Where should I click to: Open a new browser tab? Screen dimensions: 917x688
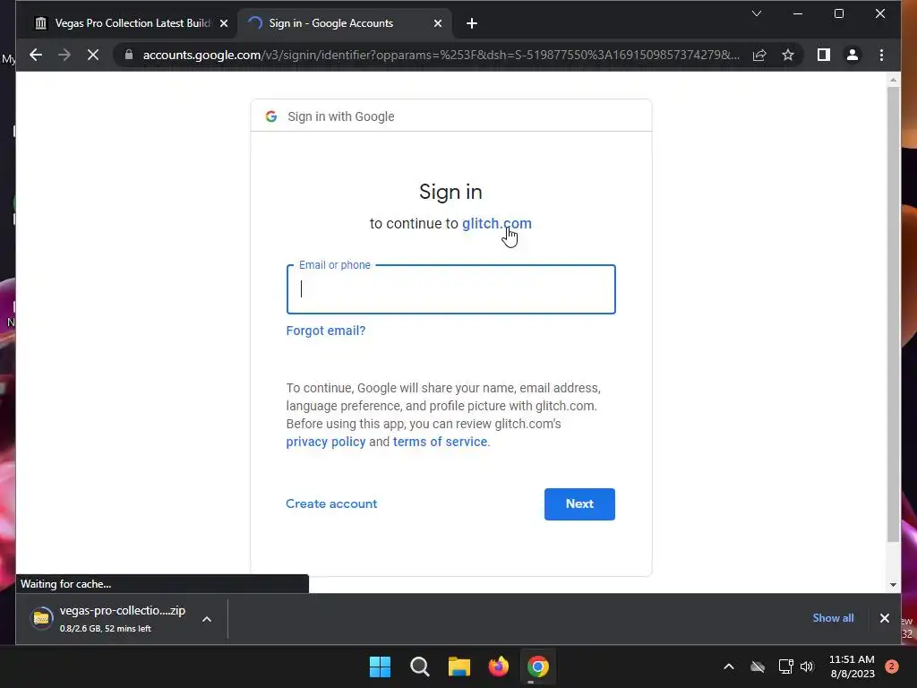click(x=472, y=23)
